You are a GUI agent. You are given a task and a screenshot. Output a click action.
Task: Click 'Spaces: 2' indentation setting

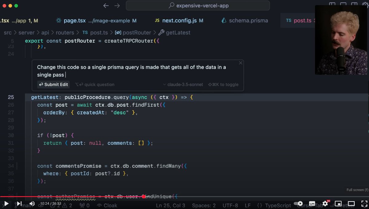204,205
